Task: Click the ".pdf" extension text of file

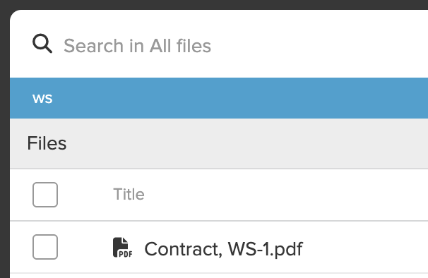Action: tap(288, 249)
